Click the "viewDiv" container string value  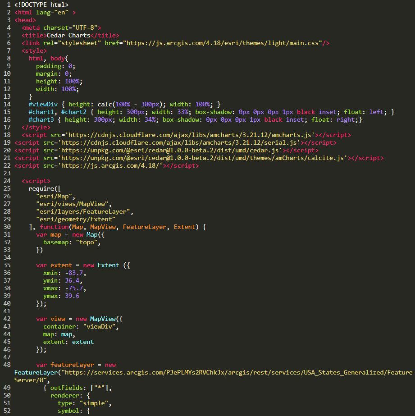click(101, 326)
